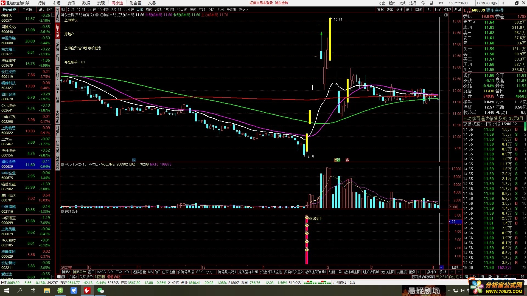Select 厦门信达 000701 in the stock list
The width and height of the screenshot is (527, 296).
point(26,198)
